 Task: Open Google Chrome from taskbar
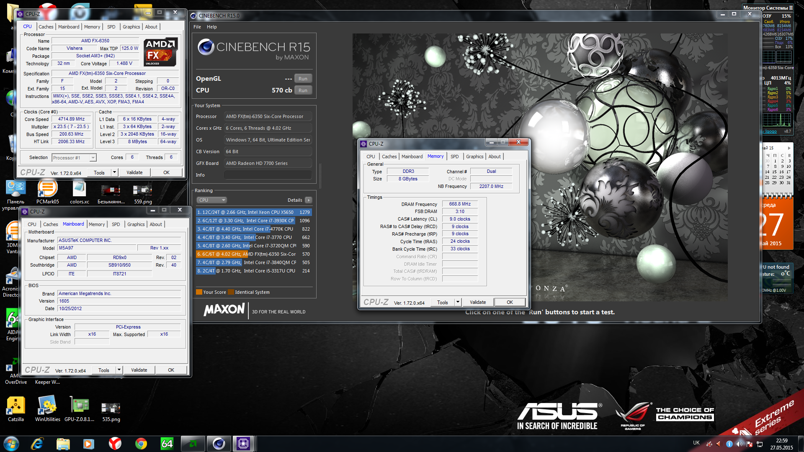(141, 444)
